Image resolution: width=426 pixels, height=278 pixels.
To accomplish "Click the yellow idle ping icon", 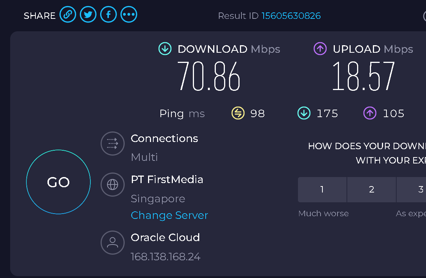I will (238, 113).
